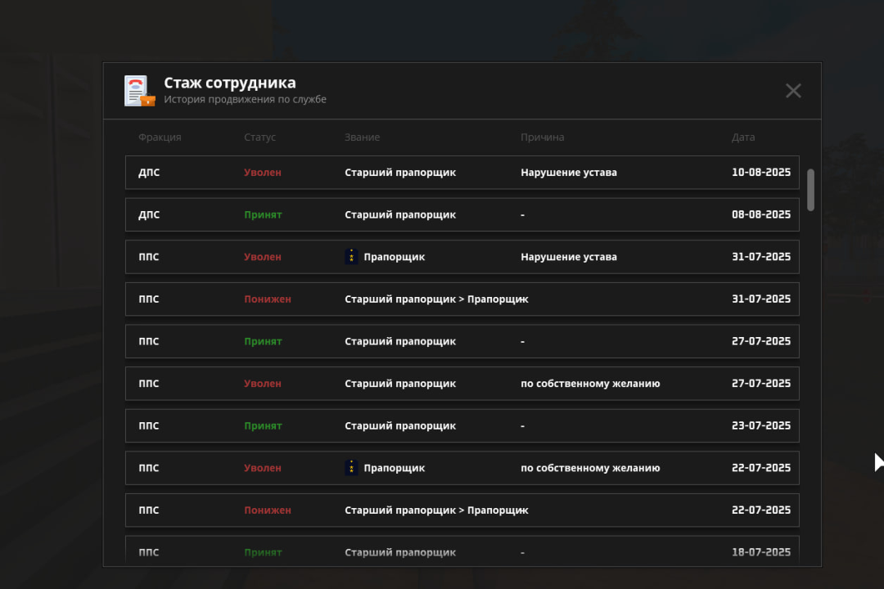Image resolution: width=884 pixels, height=589 pixels.
Task: Click the Статус column header
Action: 260,137
